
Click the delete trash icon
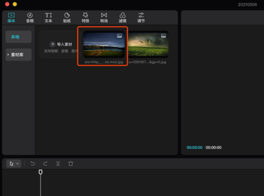click(71, 164)
